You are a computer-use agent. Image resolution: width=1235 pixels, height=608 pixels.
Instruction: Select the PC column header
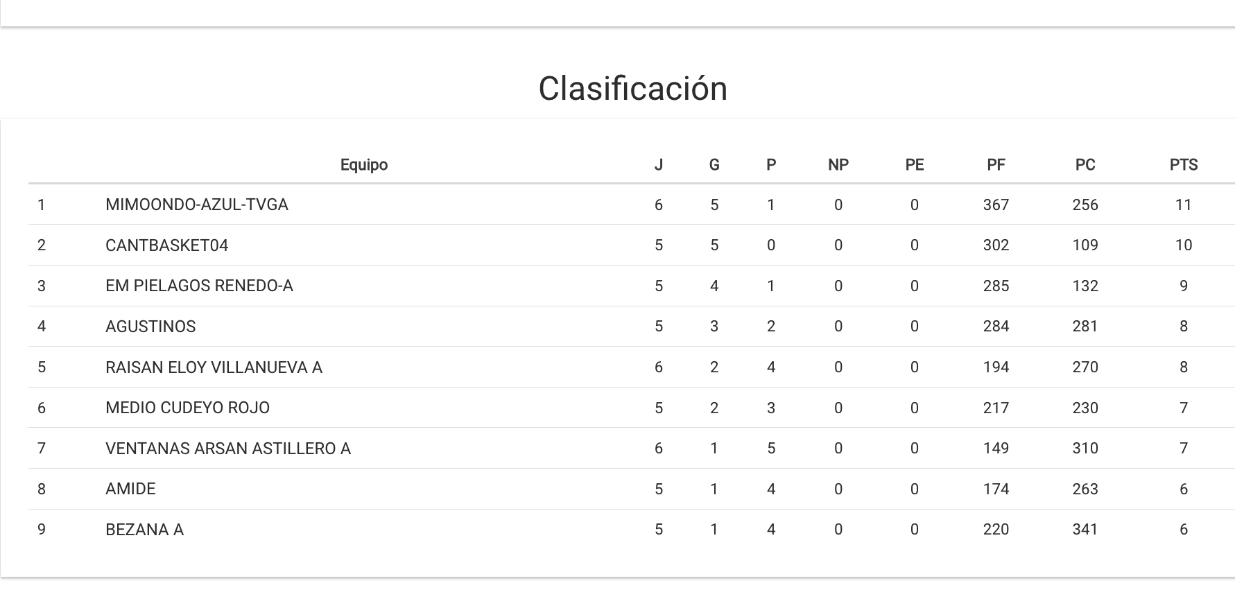[1085, 165]
